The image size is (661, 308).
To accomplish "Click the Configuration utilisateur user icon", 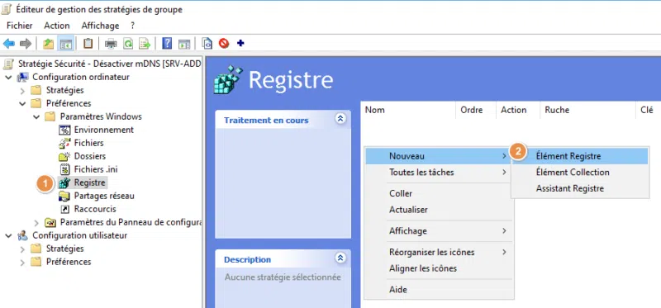I will (x=23, y=235).
